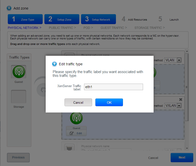Image resolution: width=196 pixels, height=166 pixels.
Task: Click the wizard Cancel link at bottom
Action: point(153,158)
